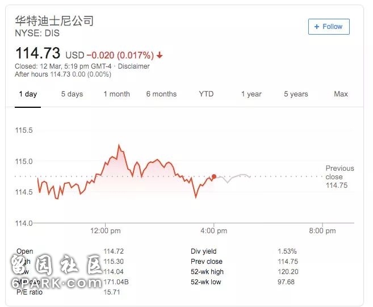Click the red dot marker on chart

click(214, 176)
